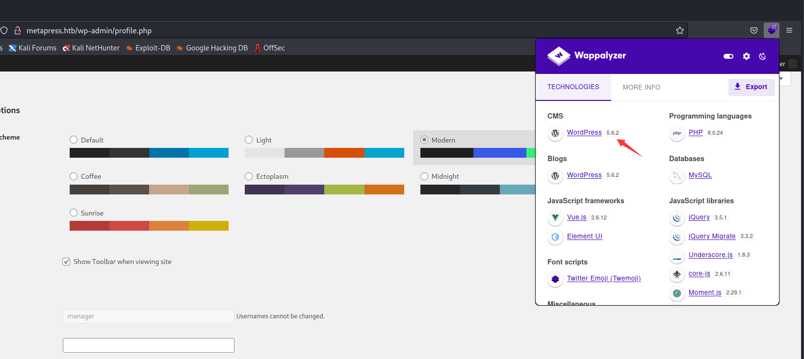The image size is (804, 359).
Task: Click the lock icon in address bar
Action: [x=18, y=30]
